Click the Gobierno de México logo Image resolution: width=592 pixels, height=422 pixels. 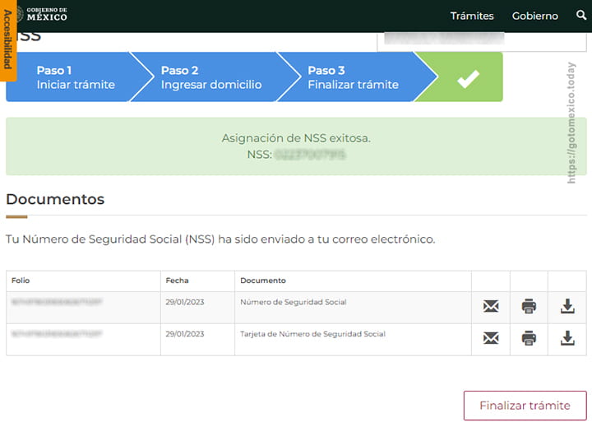click(42, 14)
